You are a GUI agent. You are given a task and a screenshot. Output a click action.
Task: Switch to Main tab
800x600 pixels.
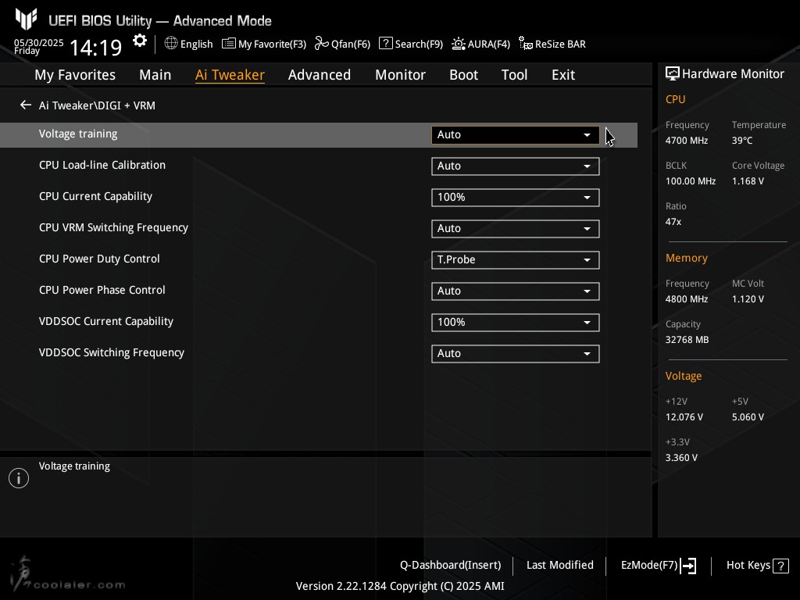tap(155, 75)
